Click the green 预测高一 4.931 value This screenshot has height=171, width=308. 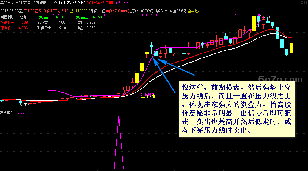(60, 17)
